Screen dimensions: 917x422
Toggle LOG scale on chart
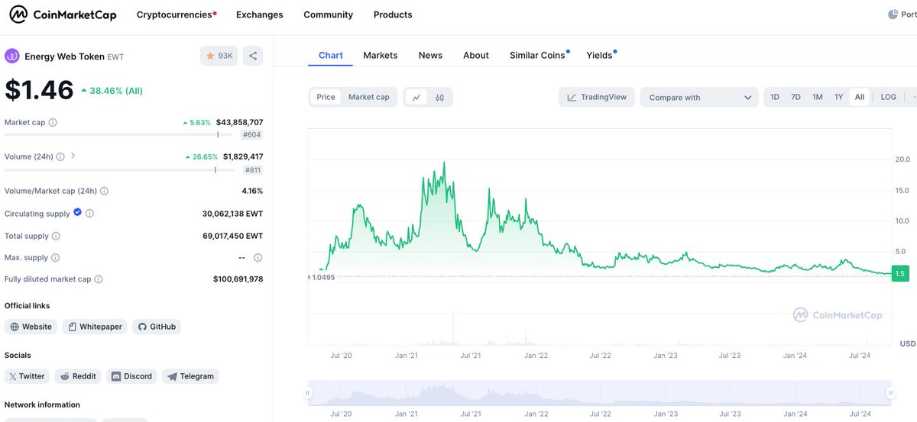[889, 97]
